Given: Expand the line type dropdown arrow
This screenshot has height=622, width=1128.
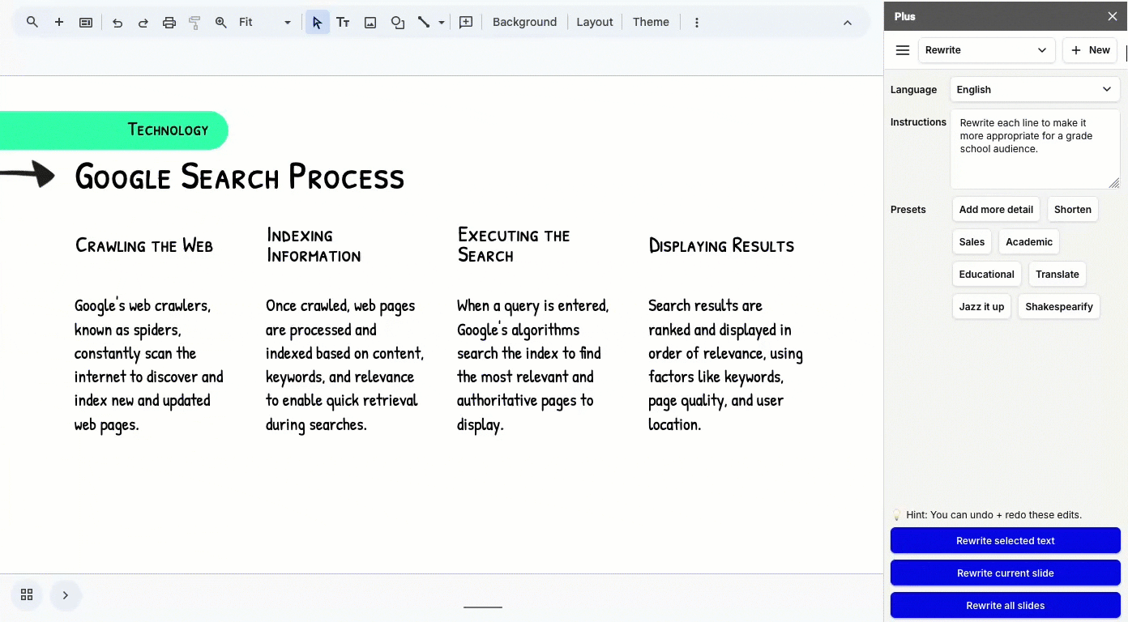Looking at the screenshot, I should click(442, 23).
